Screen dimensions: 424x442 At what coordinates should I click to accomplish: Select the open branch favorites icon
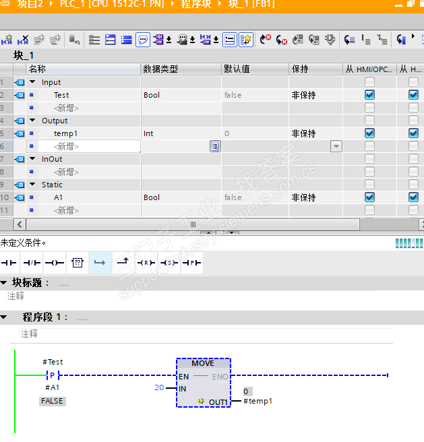pyautogui.click(x=100, y=263)
